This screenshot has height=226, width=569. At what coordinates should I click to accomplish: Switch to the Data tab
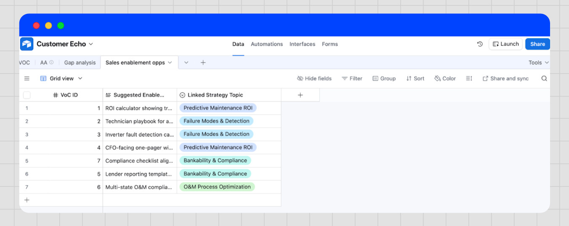(238, 44)
